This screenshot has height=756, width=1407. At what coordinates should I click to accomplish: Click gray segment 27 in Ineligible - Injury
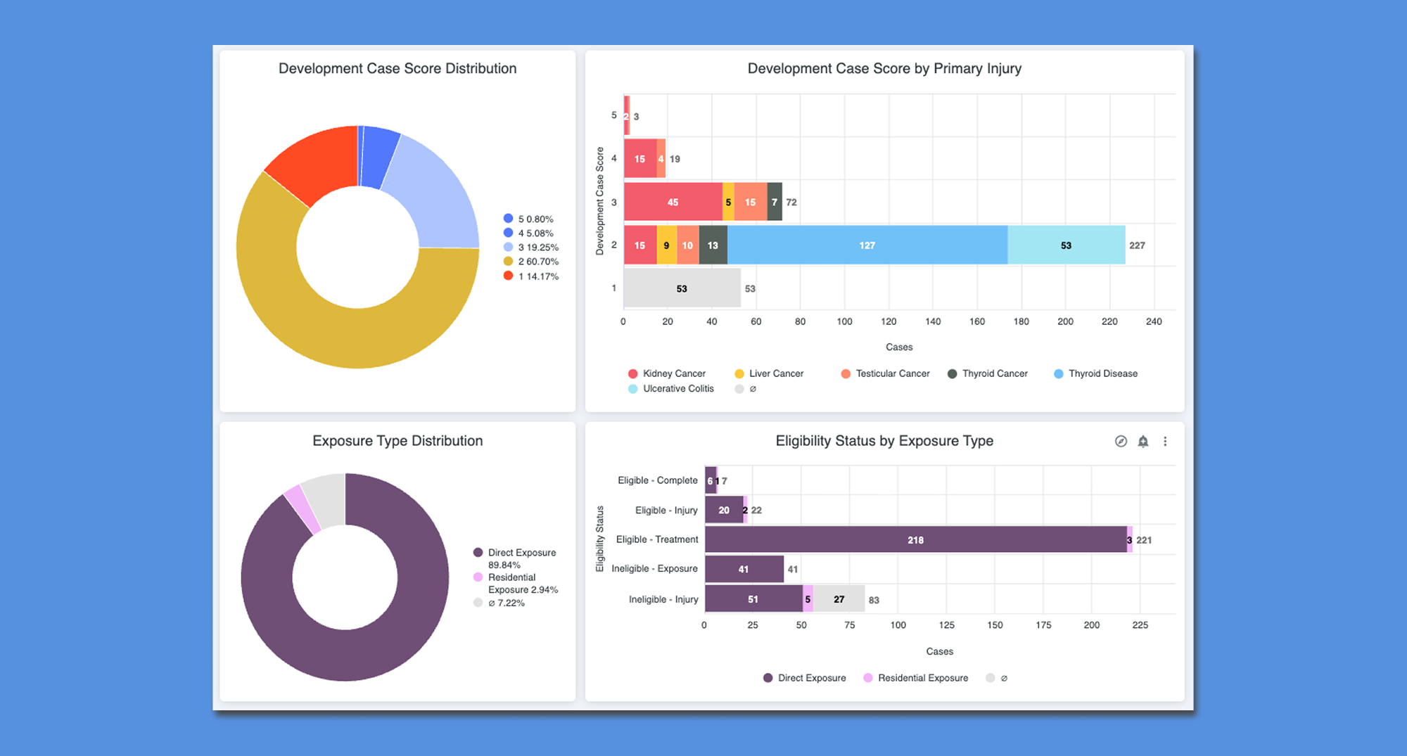pos(839,599)
